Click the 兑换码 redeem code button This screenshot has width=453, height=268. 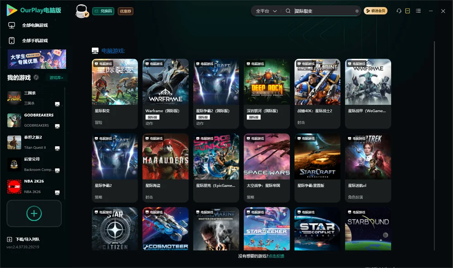coord(103,11)
